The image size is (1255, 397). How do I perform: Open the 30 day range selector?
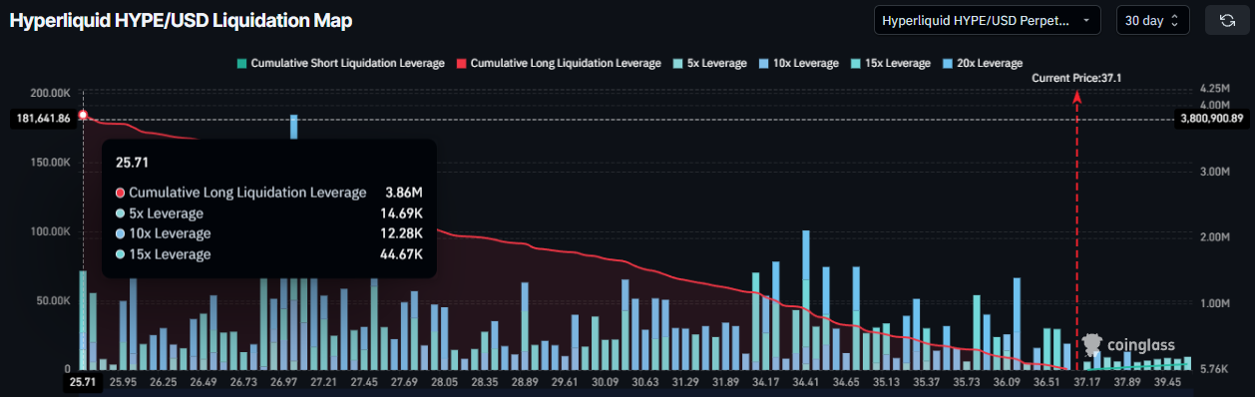[x=1152, y=20]
